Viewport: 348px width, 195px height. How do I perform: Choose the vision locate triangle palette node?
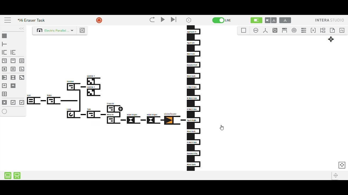[x=4, y=77]
